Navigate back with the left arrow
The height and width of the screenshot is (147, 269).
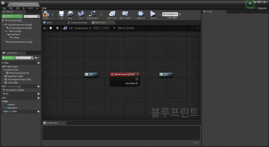(51, 28)
